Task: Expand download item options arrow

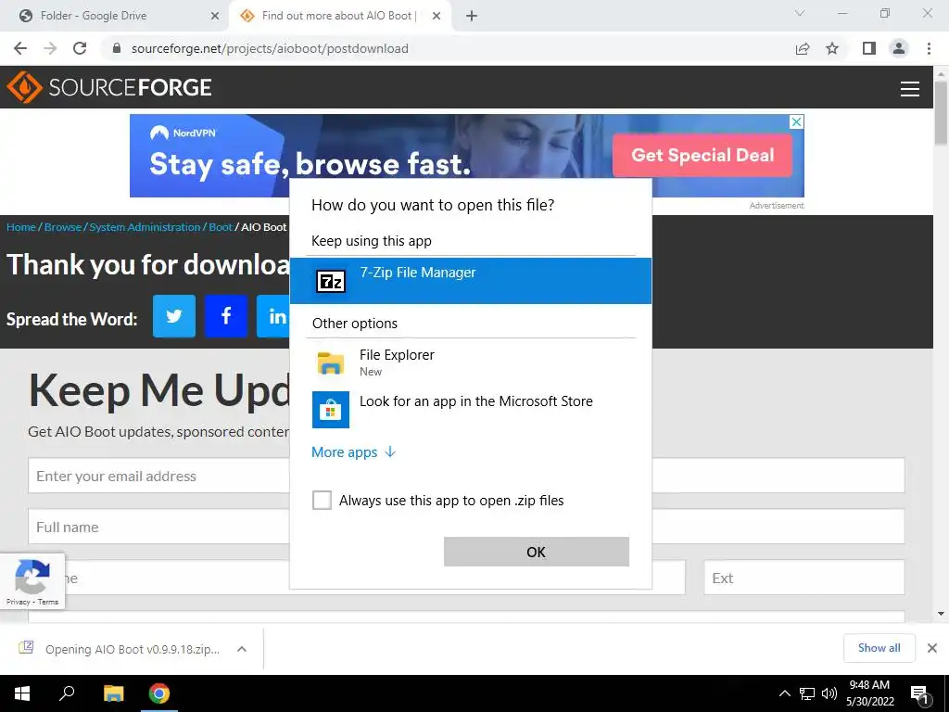Action: 242,649
